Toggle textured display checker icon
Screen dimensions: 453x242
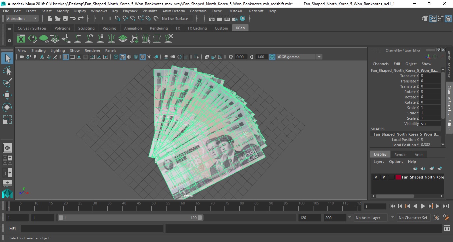point(143,57)
